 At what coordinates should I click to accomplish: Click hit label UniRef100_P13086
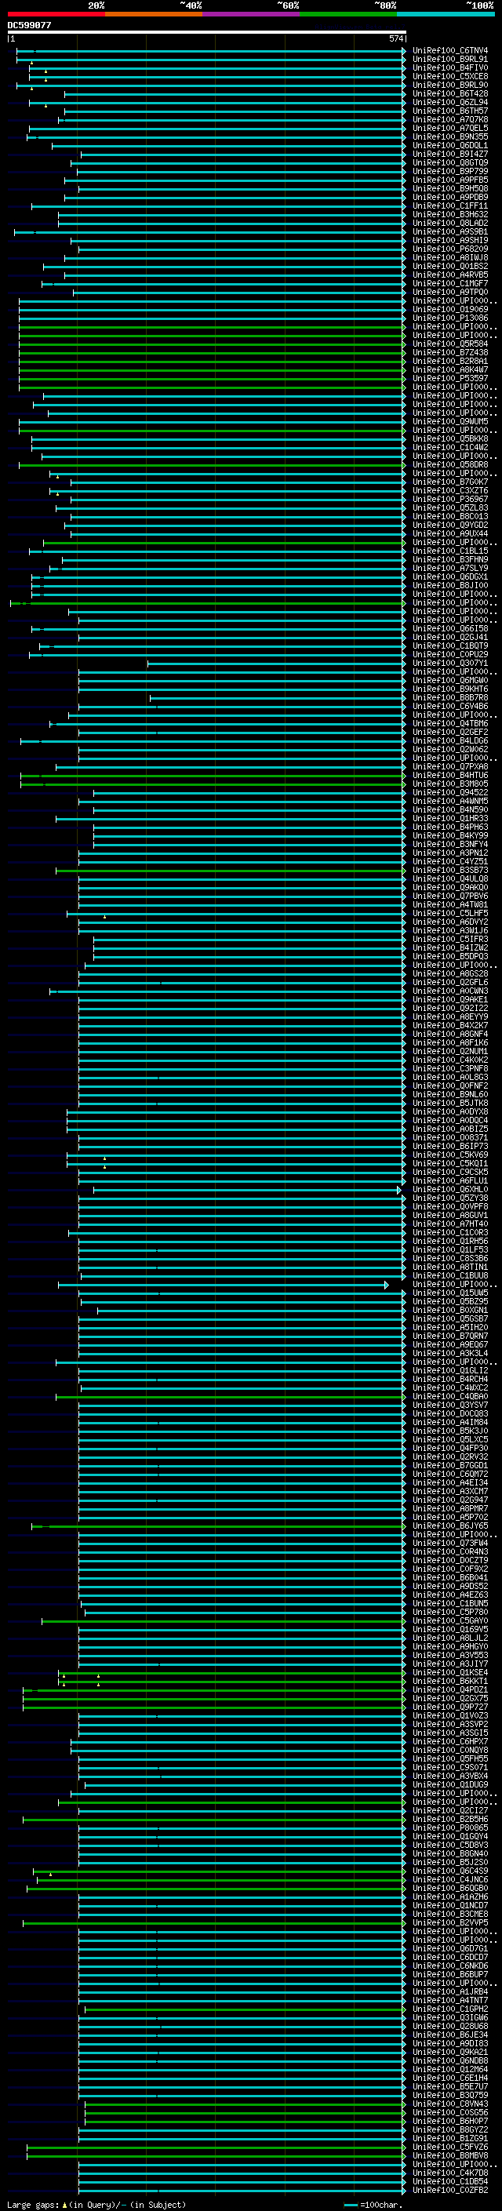(450, 318)
